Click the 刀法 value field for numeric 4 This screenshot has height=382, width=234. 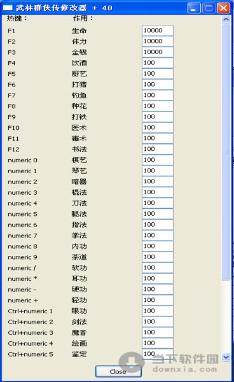pos(158,203)
